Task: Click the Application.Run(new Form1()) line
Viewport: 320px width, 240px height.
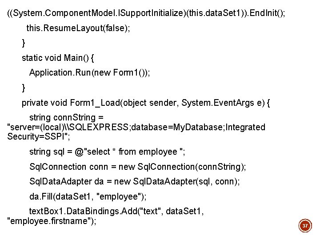Action: coord(89,72)
